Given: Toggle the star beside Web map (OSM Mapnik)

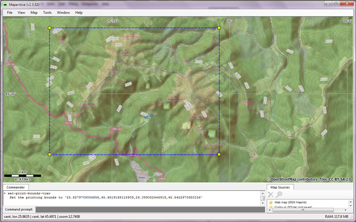Looking at the screenshot, I should pos(271,203).
